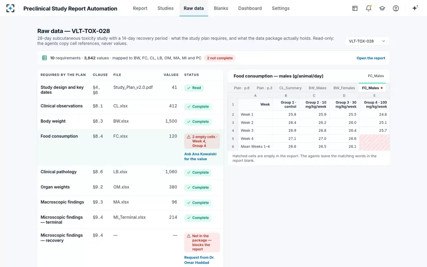
Task: Click the Macroscopic findings row
Action: (130, 202)
